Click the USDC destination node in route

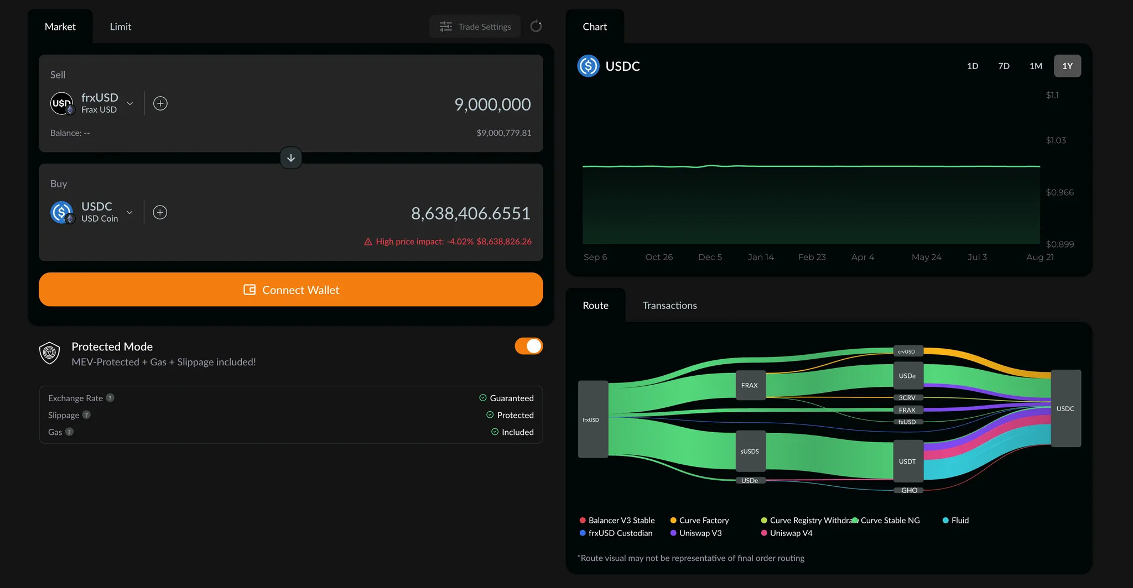coord(1066,408)
